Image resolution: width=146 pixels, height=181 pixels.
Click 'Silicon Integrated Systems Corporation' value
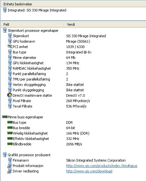point(96,160)
